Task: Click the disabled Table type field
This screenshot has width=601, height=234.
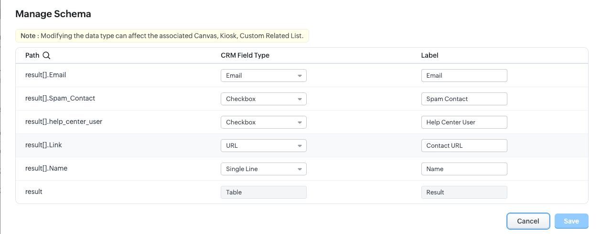Action: [x=263, y=193]
